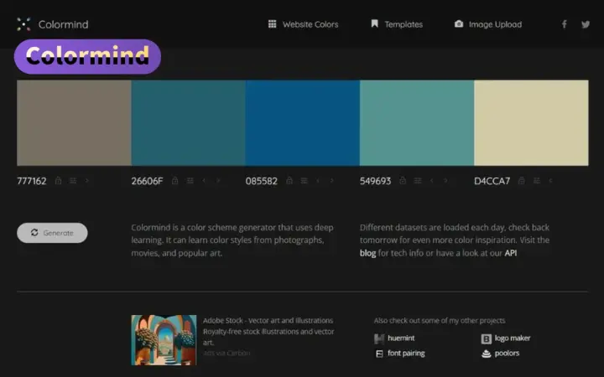Open Facebook page via header icon

(564, 24)
